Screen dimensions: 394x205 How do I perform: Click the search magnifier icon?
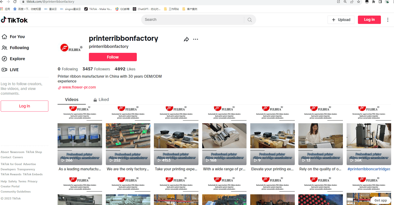pyautogui.click(x=250, y=20)
